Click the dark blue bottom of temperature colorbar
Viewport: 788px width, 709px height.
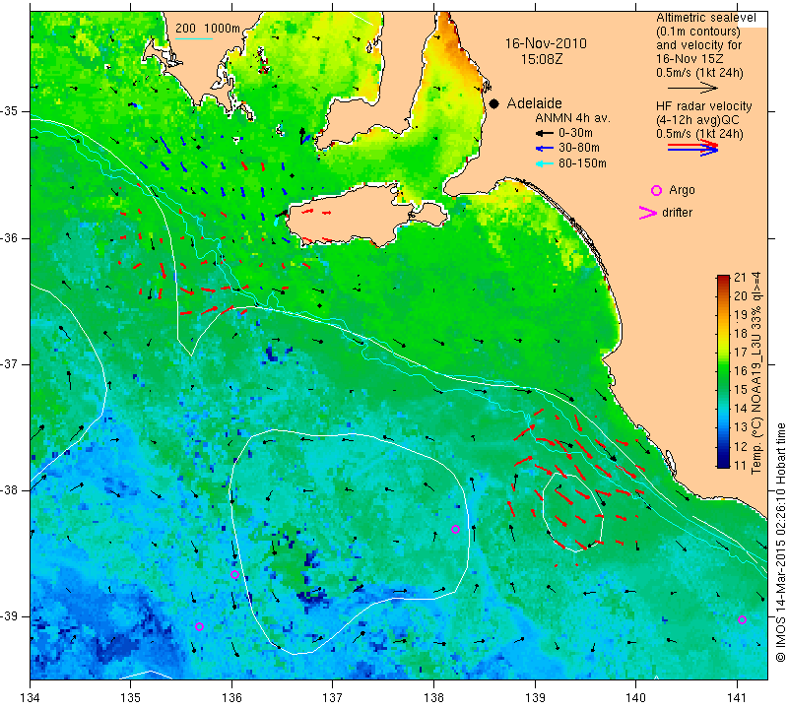(x=723, y=464)
